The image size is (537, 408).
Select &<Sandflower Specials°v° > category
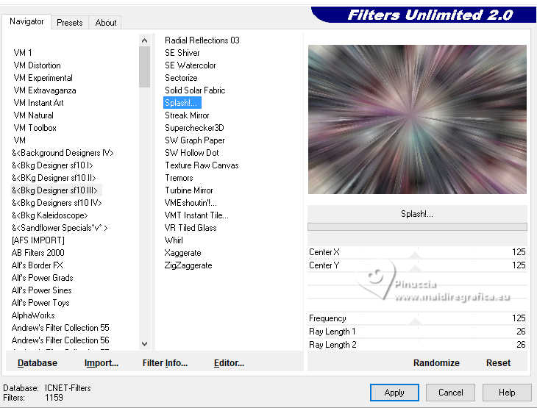pos(60,228)
